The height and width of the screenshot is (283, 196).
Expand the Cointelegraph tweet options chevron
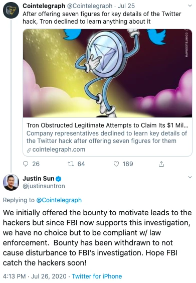189,6
